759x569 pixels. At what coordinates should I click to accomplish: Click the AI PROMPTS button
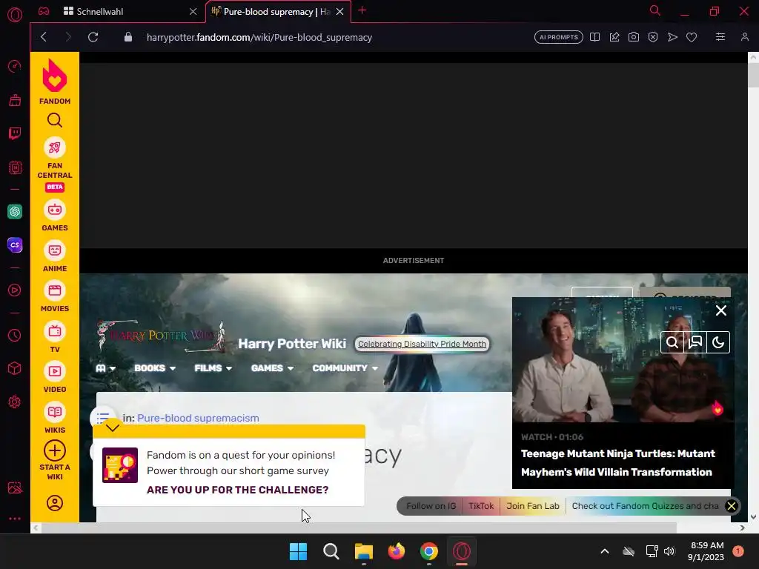[559, 37]
